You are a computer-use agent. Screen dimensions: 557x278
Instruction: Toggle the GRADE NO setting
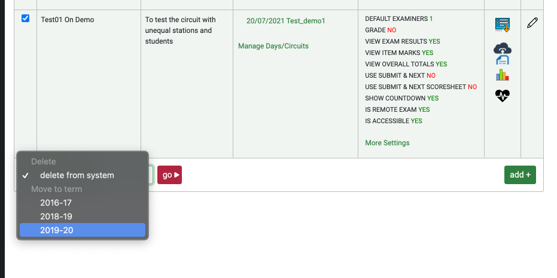(391, 30)
